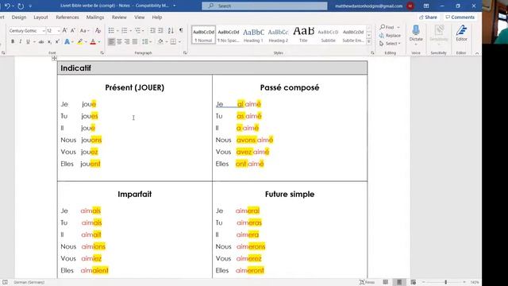Viewport: 508px width, 286px height.
Task: Toggle strikethrough formatting
Action: pyautogui.click(x=41, y=41)
